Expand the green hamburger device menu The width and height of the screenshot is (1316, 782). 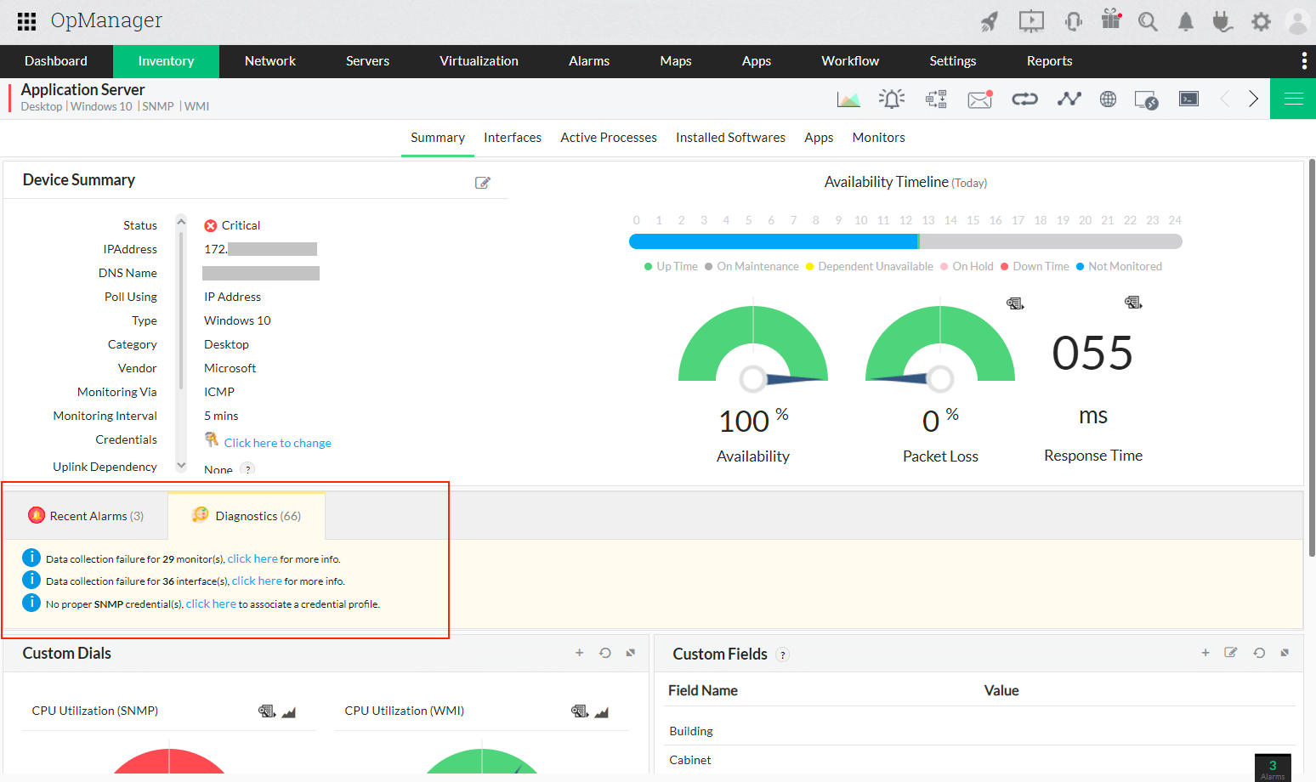(1293, 99)
